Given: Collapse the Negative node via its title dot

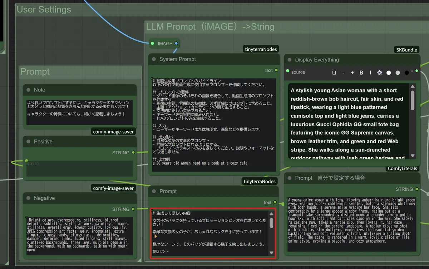Looking at the screenshot, I should [x=29, y=198].
